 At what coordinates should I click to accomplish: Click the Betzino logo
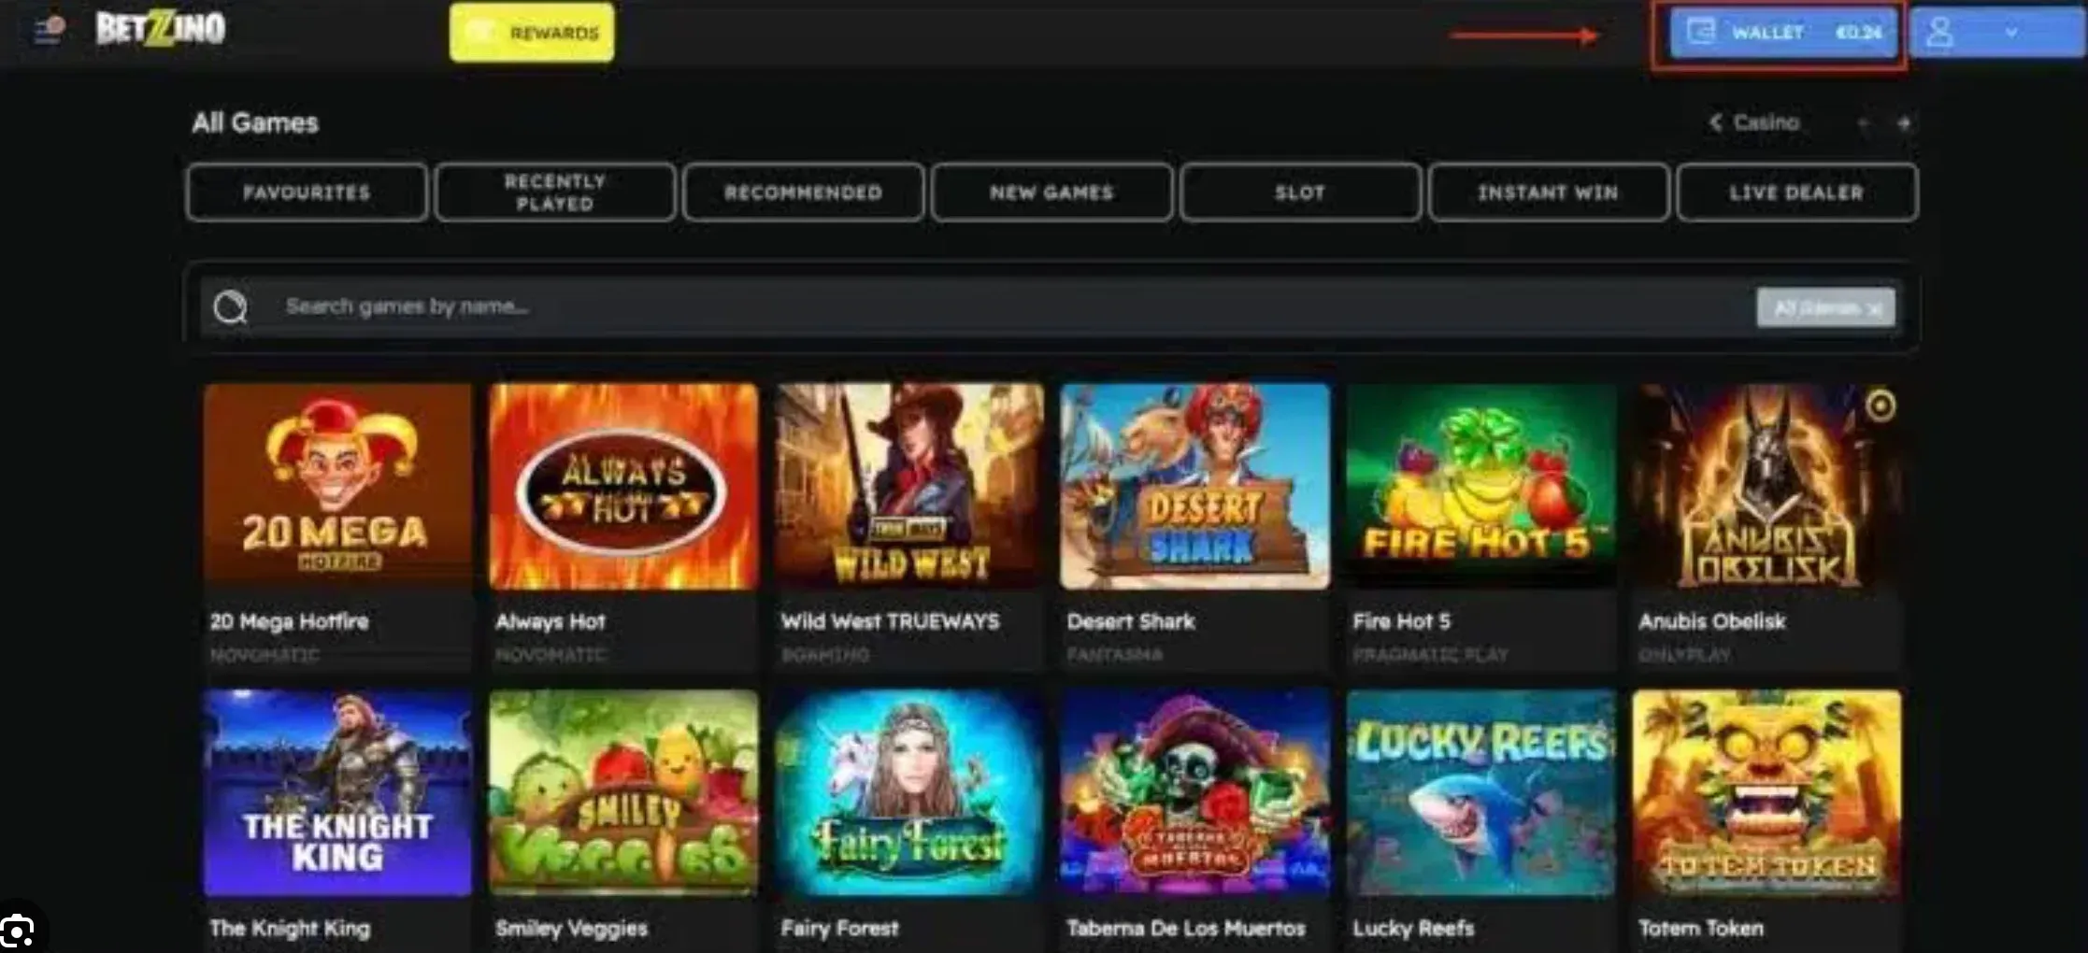[x=160, y=30]
